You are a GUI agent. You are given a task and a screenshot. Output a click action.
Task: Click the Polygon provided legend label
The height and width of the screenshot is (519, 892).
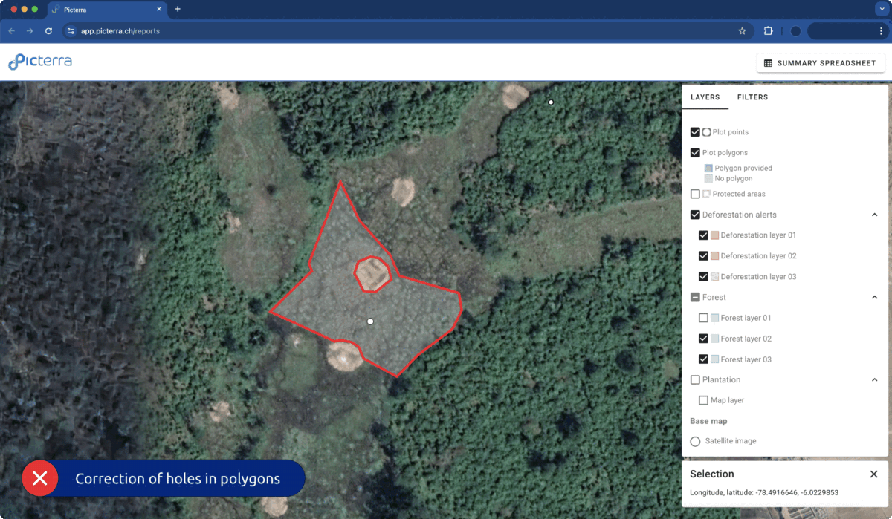(743, 169)
